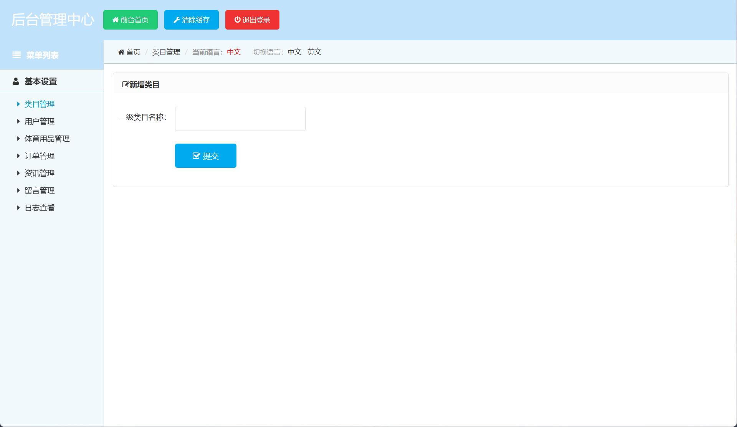Click the user icon beside 基本设置

tap(16, 81)
